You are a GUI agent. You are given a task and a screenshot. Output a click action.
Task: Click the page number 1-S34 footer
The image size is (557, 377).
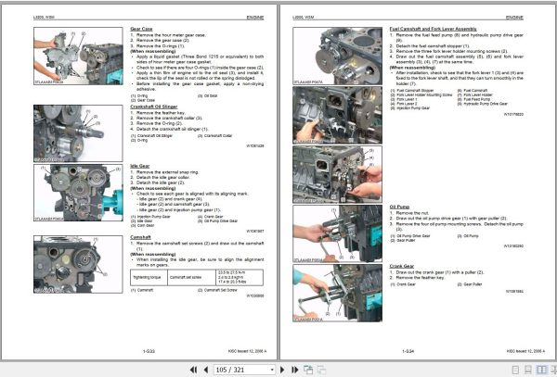[408, 351]
